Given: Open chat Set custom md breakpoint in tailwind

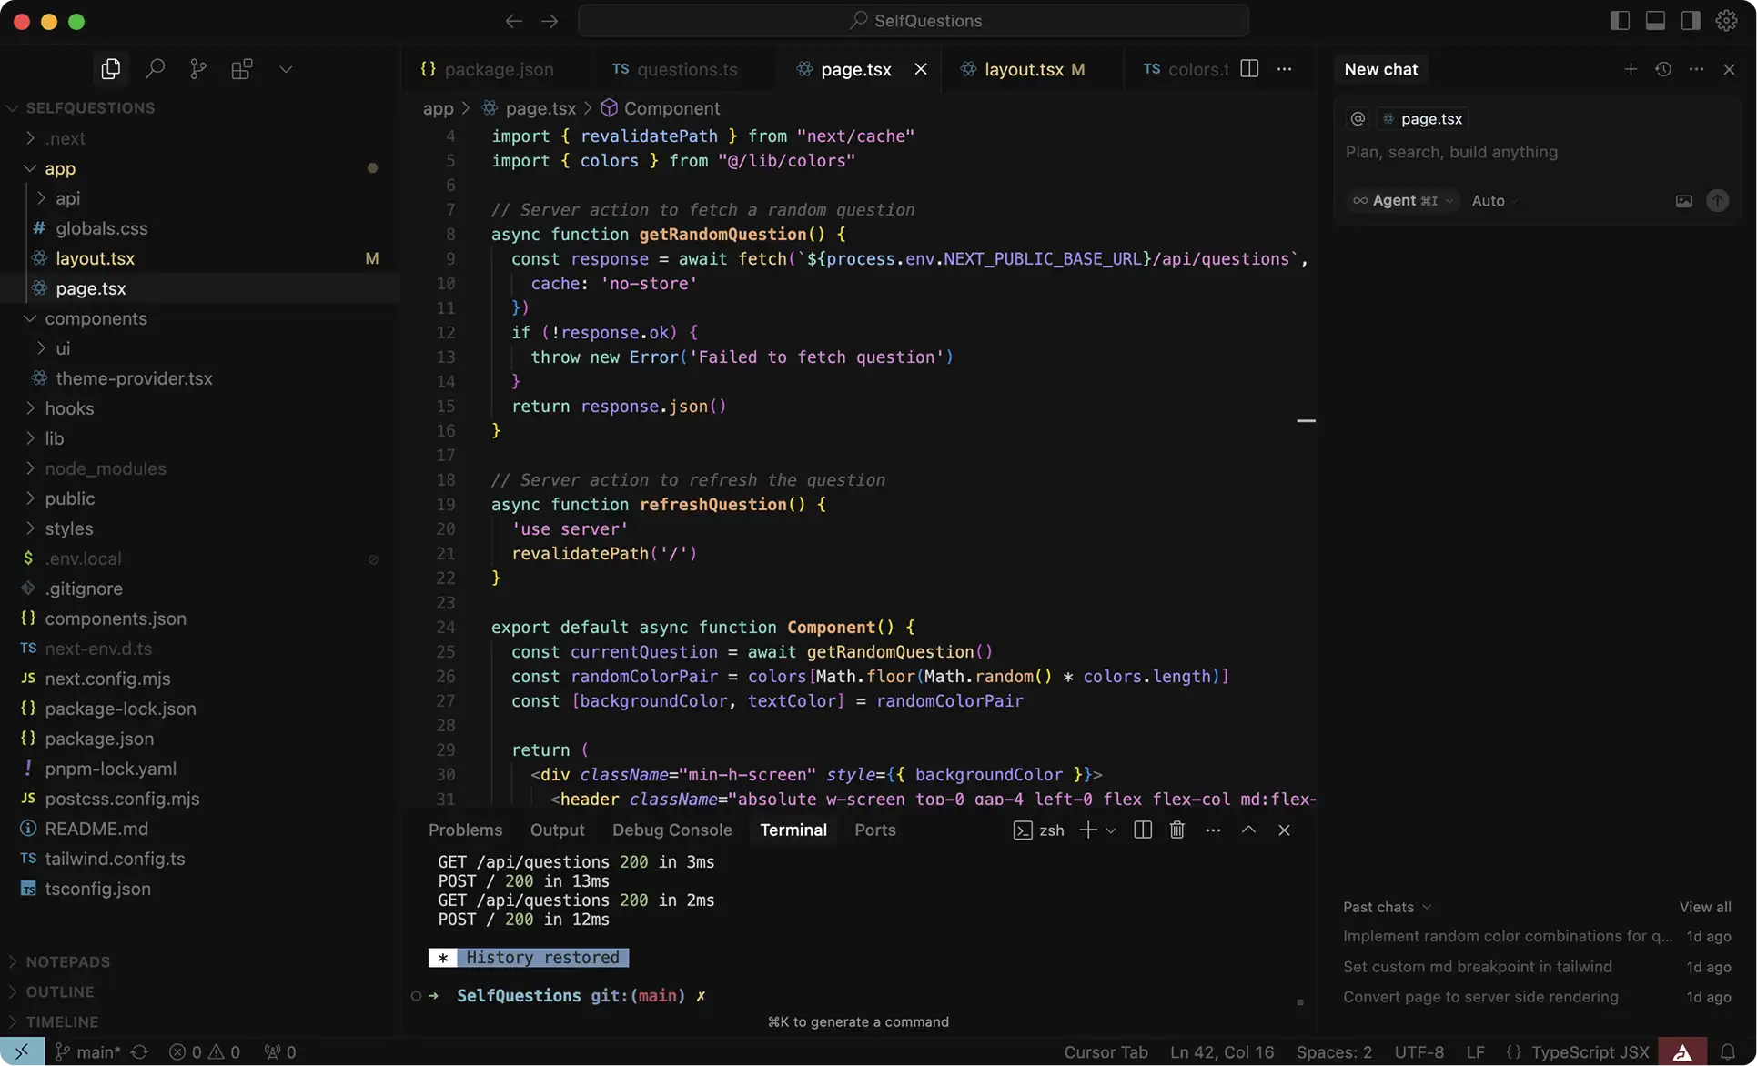Looking at the screenshot, I should tap(1537, 967).
